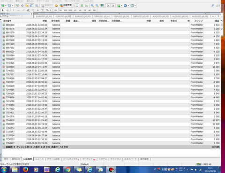Open the アラーム設定 terminal tab
This screenshot has height=173, width=225.
(x=53, y=159)
